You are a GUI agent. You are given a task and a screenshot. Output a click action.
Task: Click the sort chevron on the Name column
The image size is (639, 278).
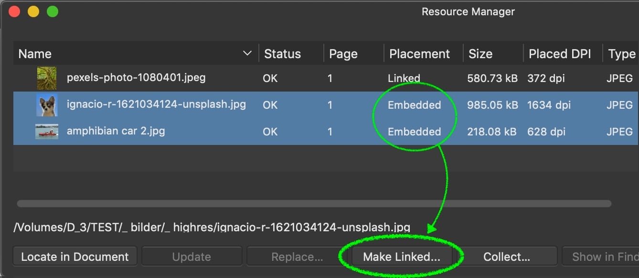pyautogui.click(x=247, y=53)
